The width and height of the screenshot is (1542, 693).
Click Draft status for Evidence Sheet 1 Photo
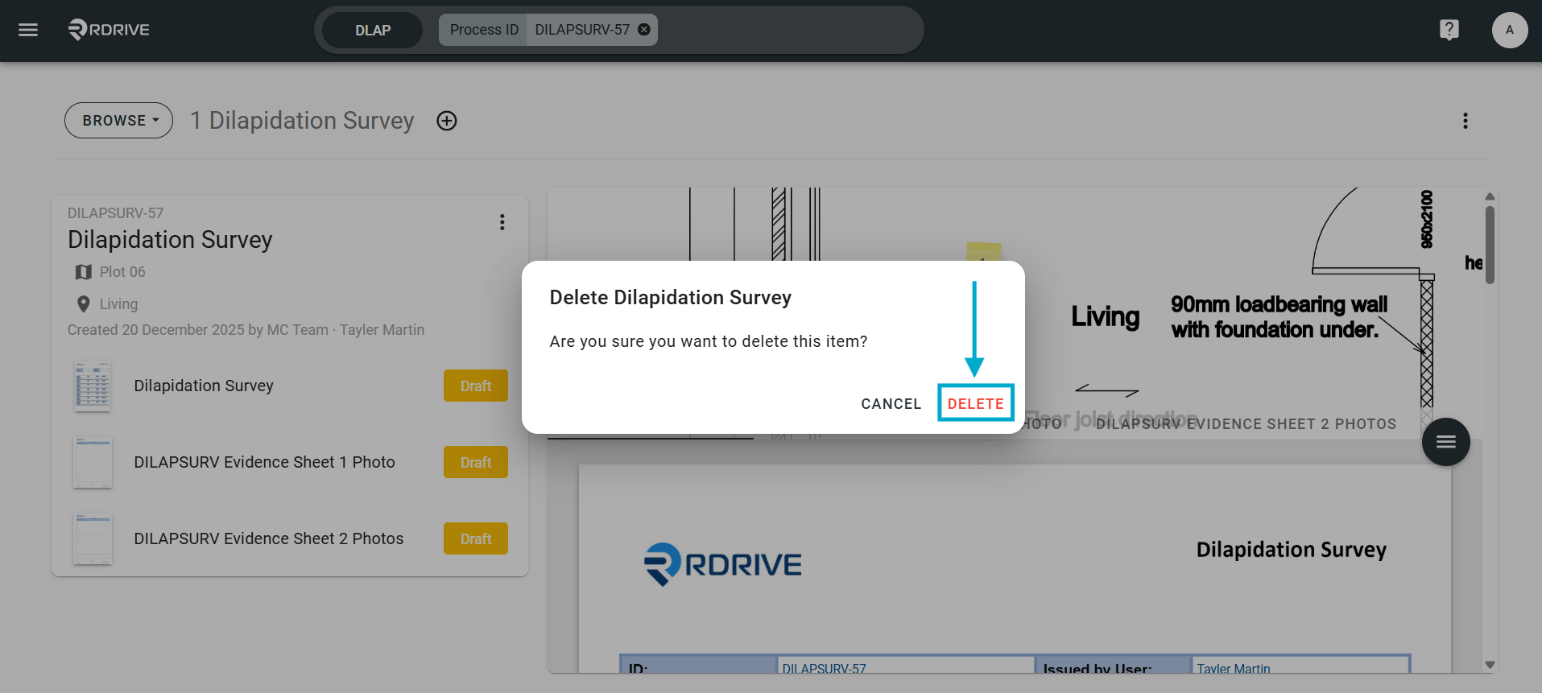click(x=476, y=462)
